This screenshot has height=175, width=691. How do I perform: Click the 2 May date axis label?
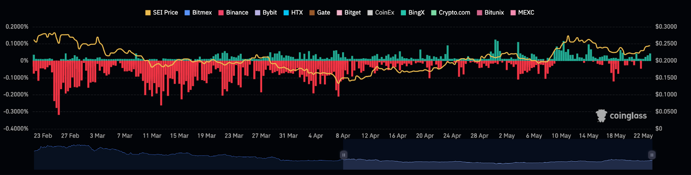point(507,136)
